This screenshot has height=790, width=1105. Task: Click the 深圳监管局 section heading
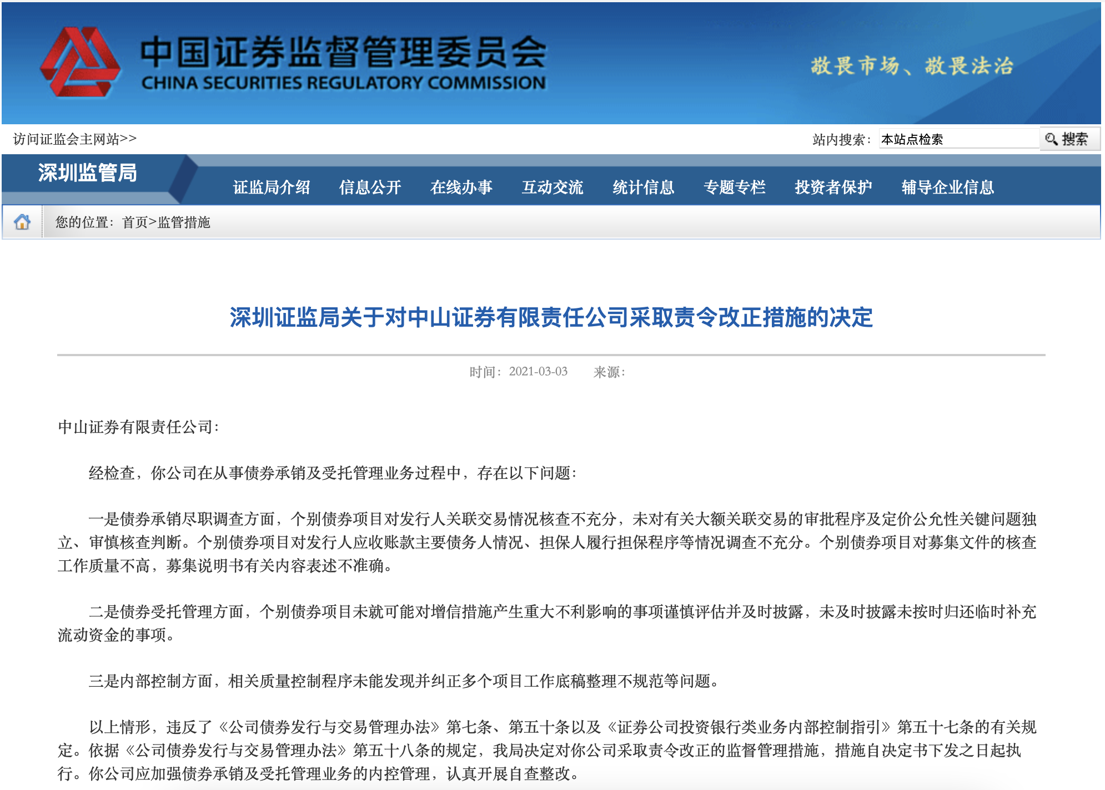coord(88,173)
